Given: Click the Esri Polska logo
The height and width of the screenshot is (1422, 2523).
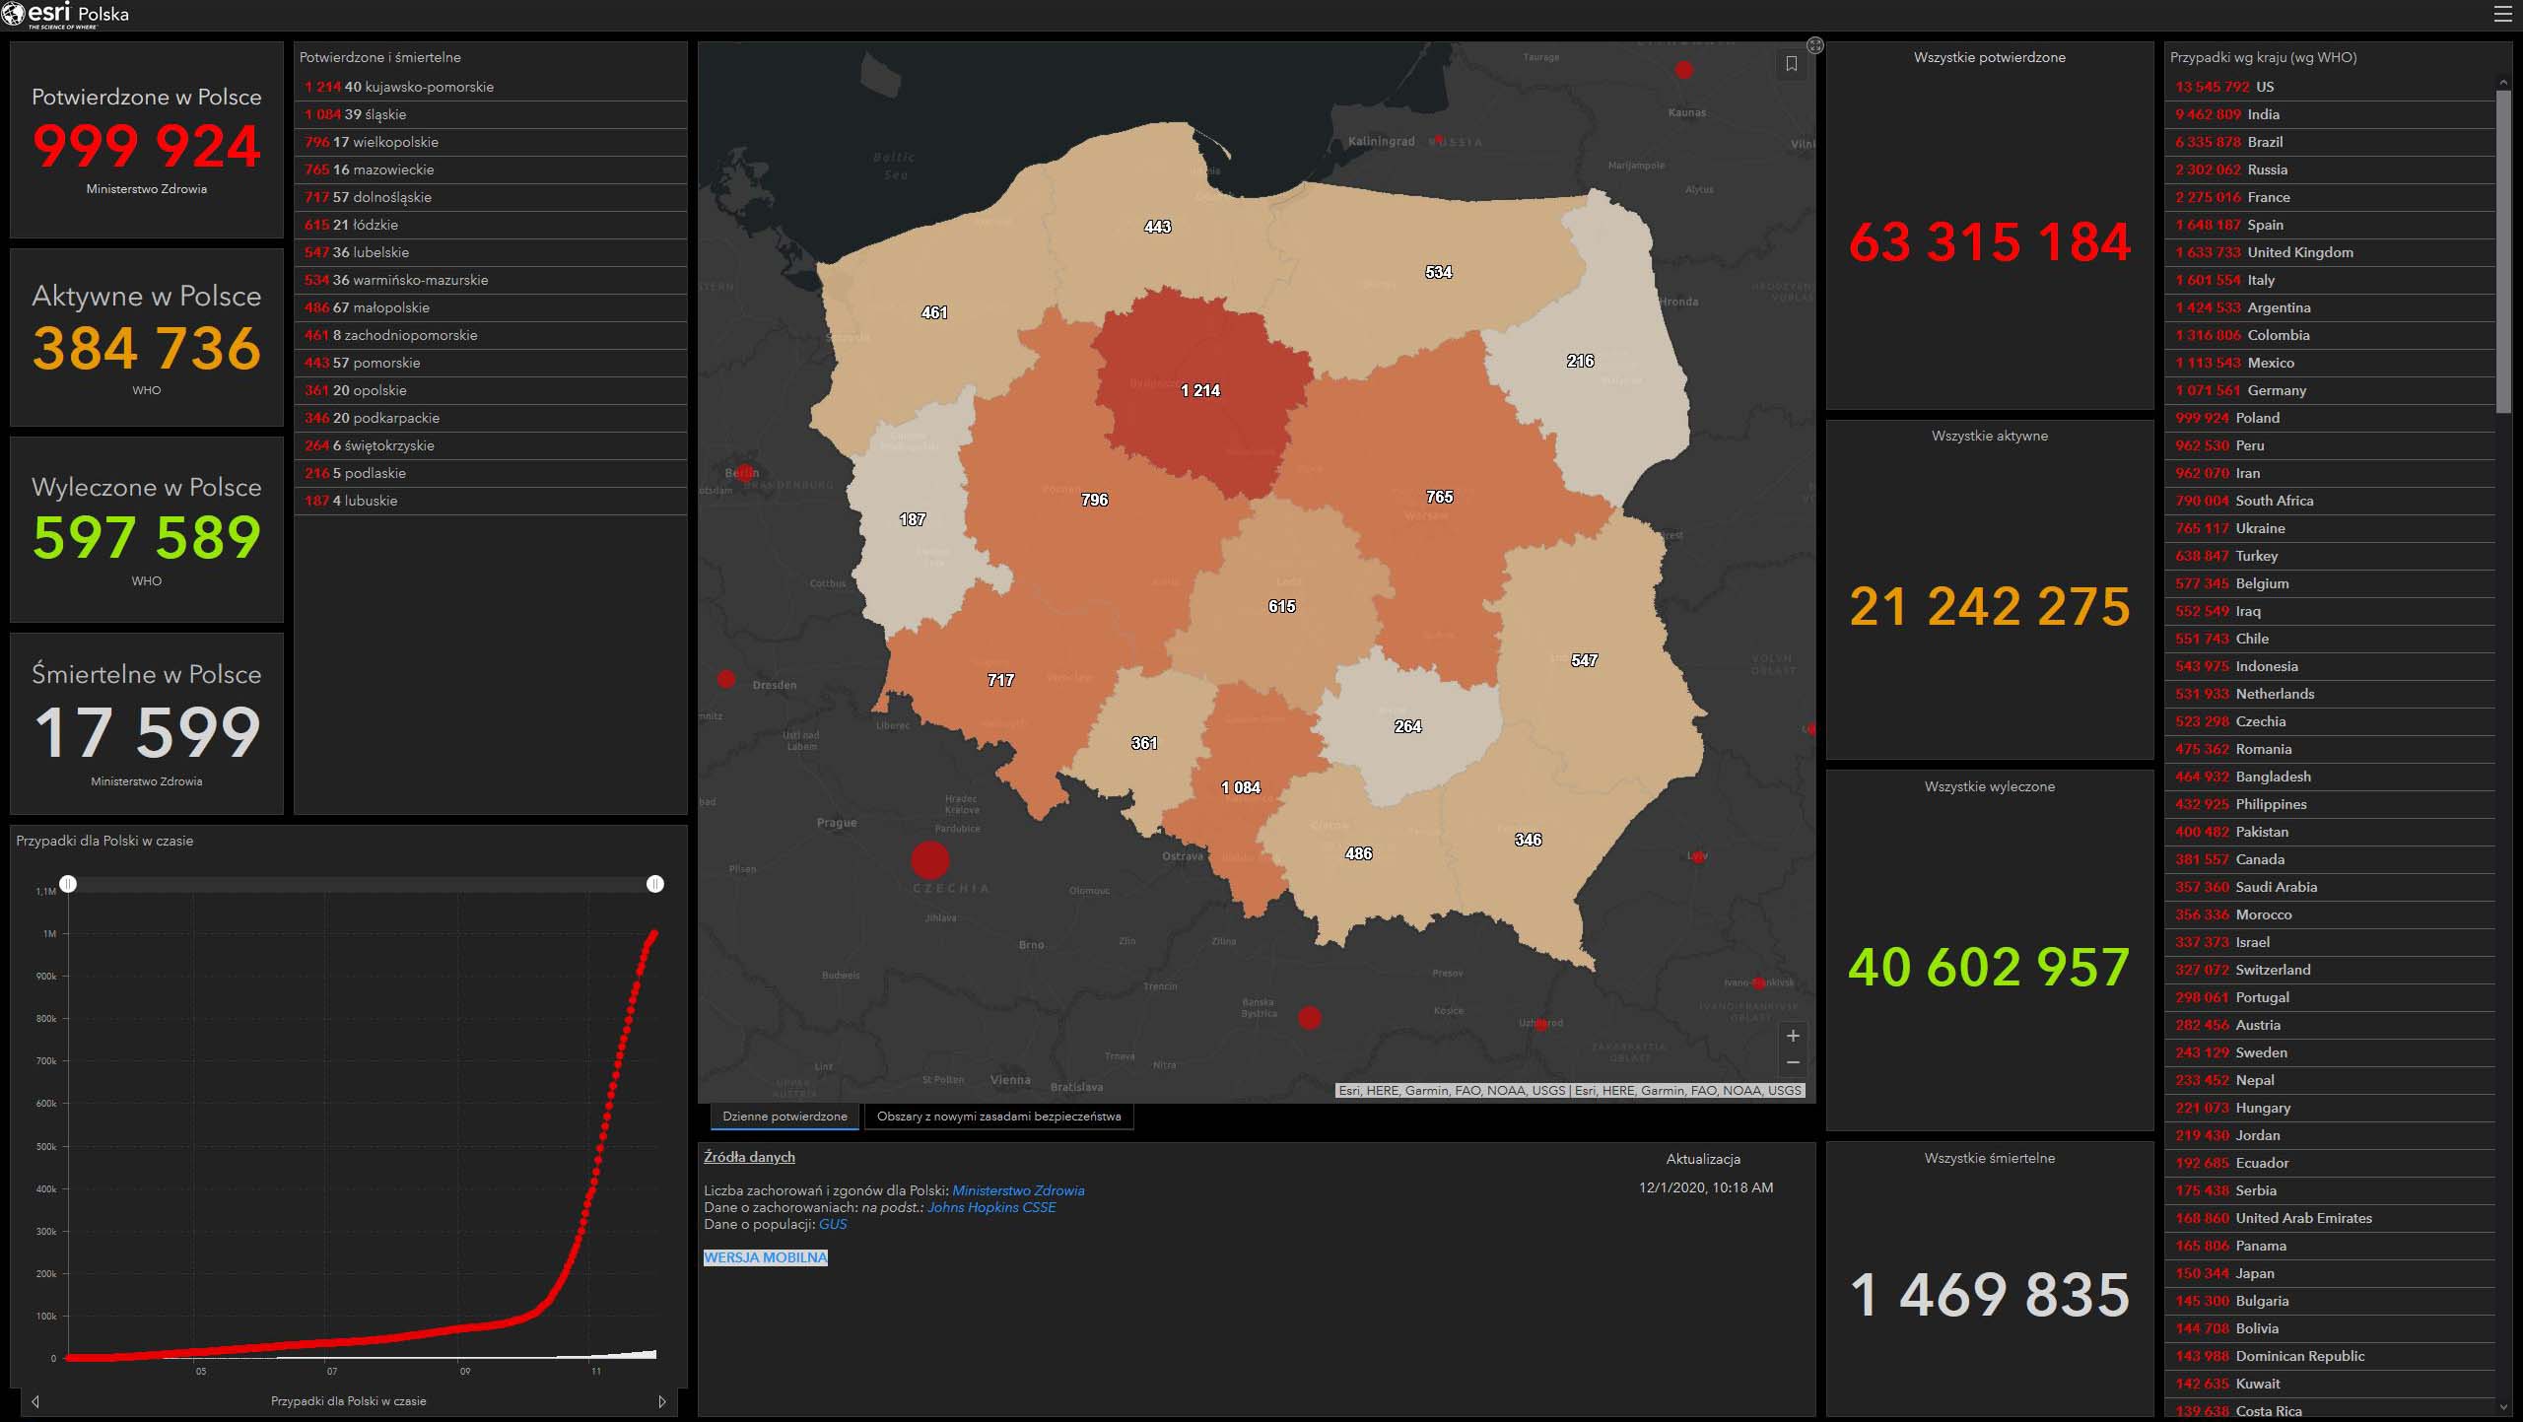Looking at the screenshot, I should pos(65,15).
